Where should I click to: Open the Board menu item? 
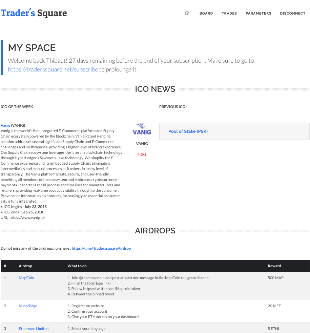pos(206,14)
